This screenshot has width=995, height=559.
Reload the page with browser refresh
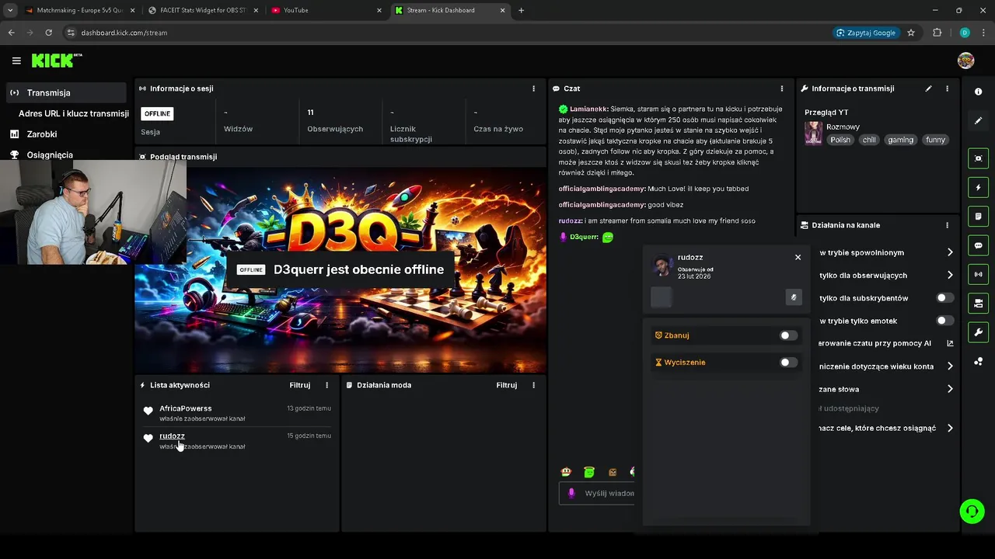pos(48,33)
